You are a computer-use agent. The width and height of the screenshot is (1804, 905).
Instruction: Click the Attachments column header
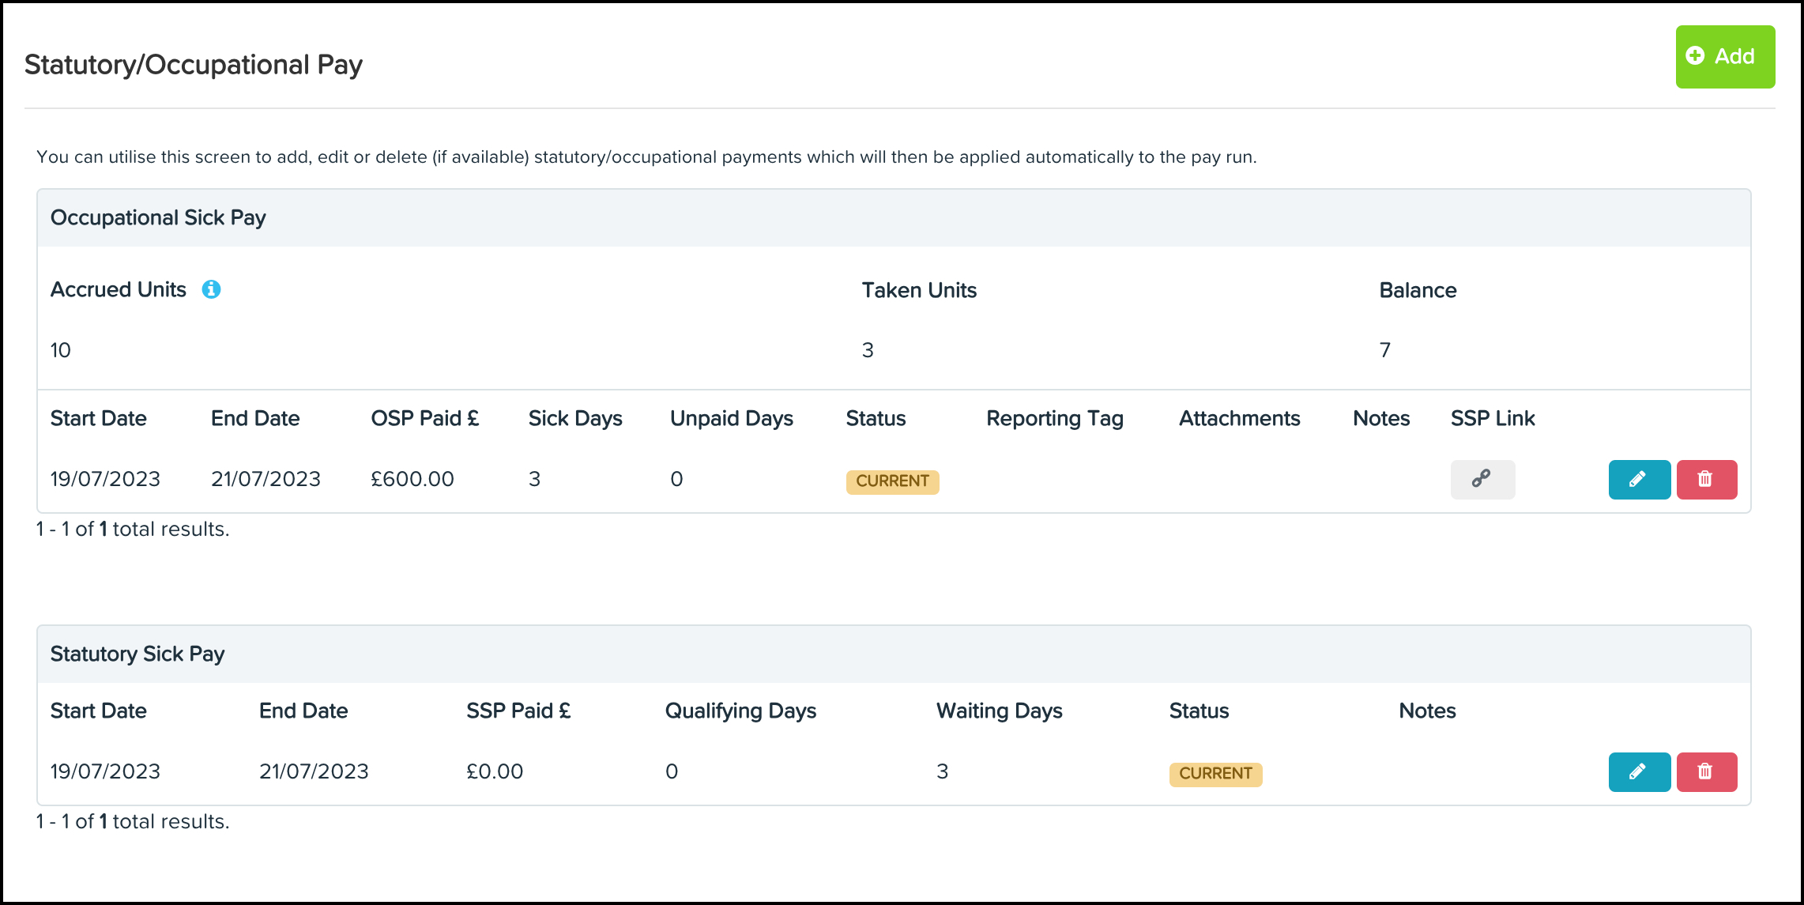1239,418
